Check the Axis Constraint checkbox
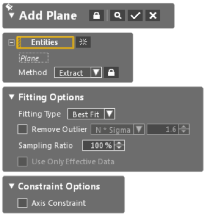This screenshot has height=218, width=206. click(22, 203)
